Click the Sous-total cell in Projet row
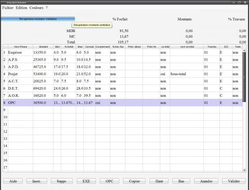 (187, 74)
